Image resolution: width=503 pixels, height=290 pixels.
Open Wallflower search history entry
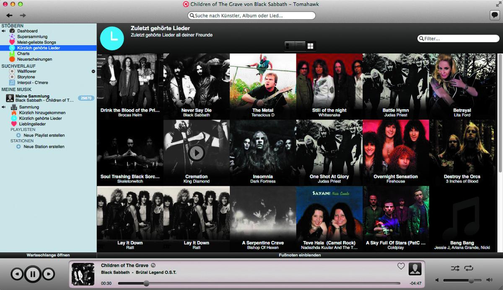pyautogui.click(x=26, y=72)
